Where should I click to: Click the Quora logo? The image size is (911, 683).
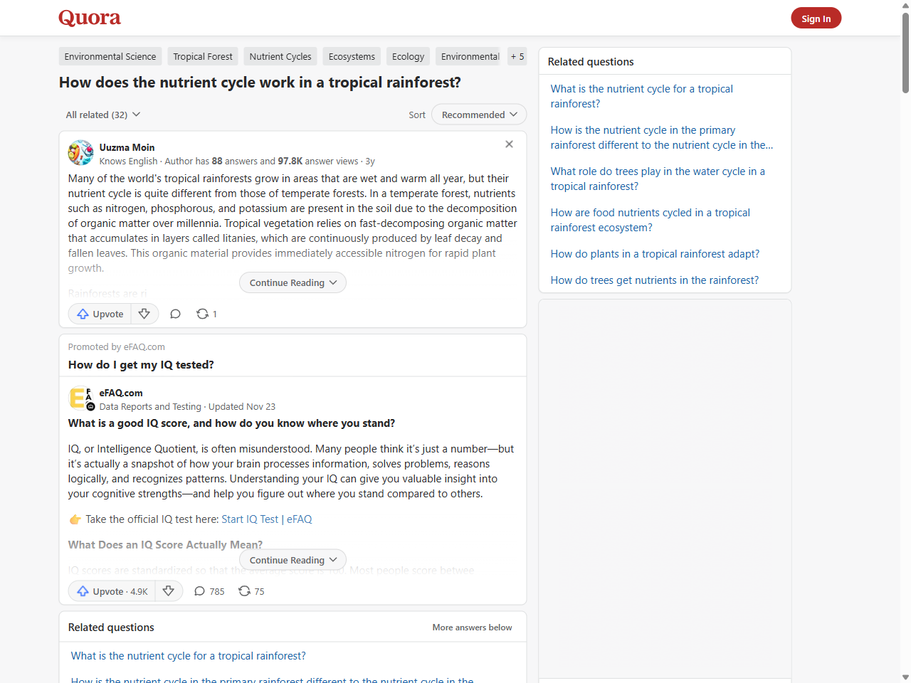click(90, 18)
